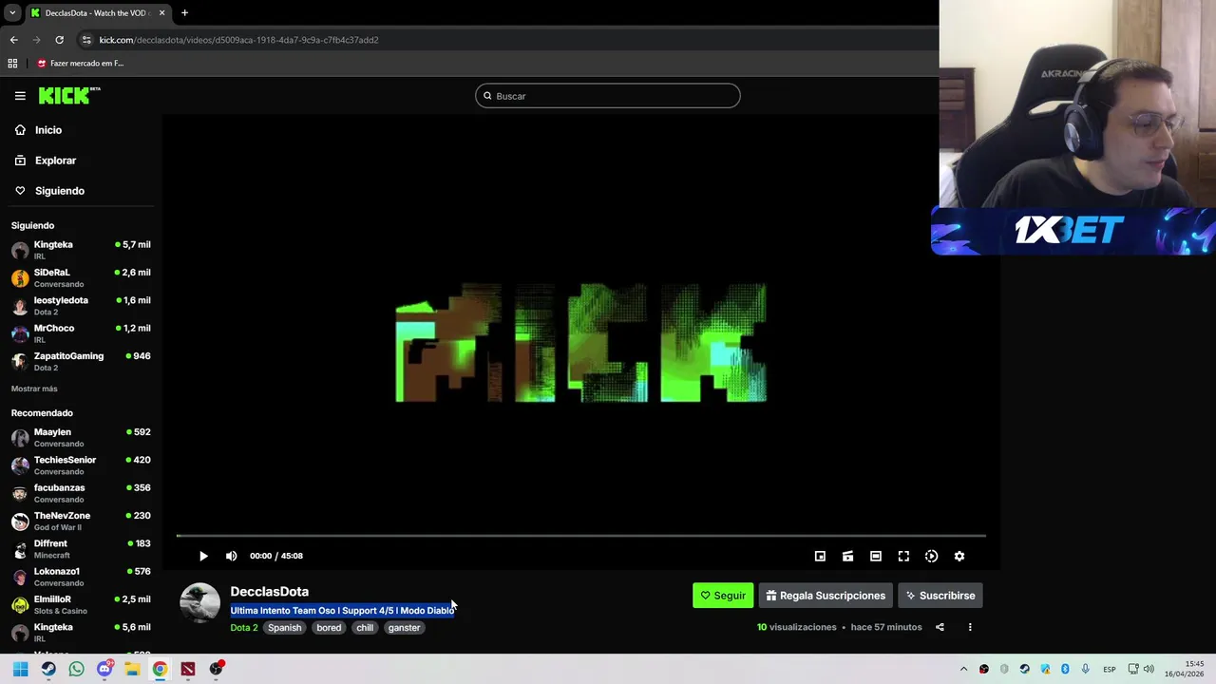Open TheNevZone recommended channel
1216x684 pixels.
(81, 521)
